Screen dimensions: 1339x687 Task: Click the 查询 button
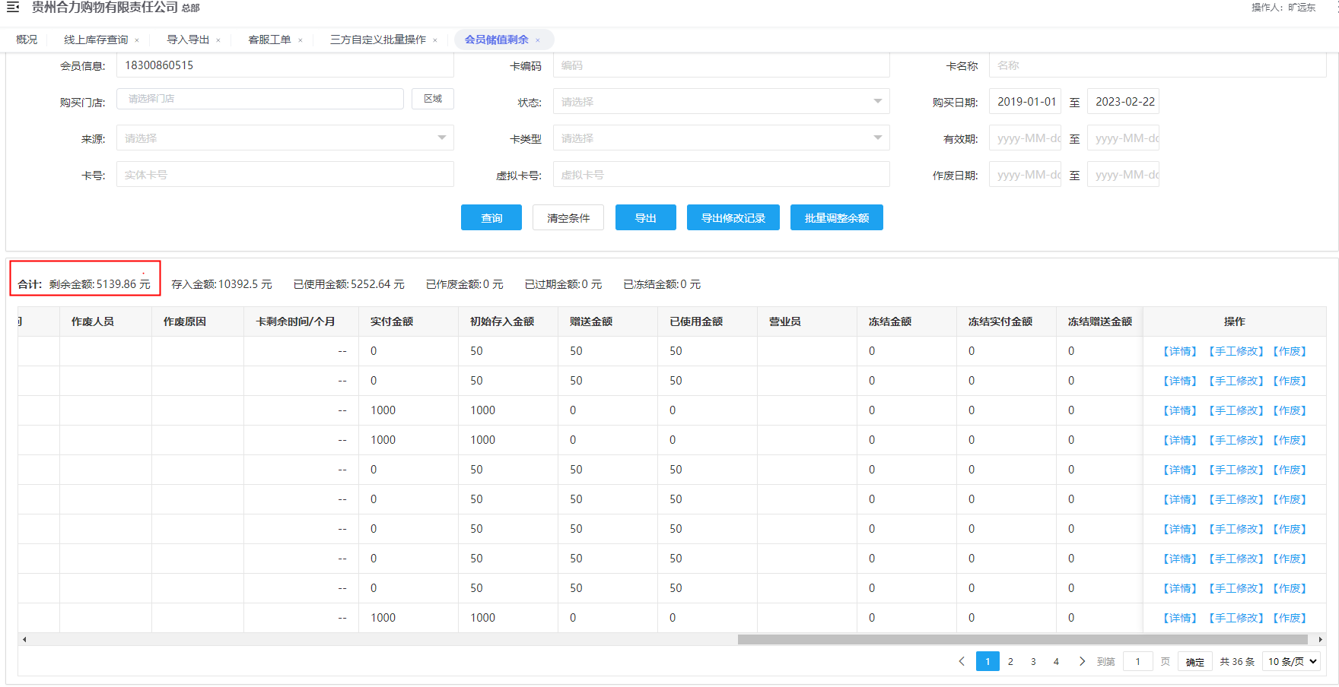pyautogui.click(x=491, y=218)
